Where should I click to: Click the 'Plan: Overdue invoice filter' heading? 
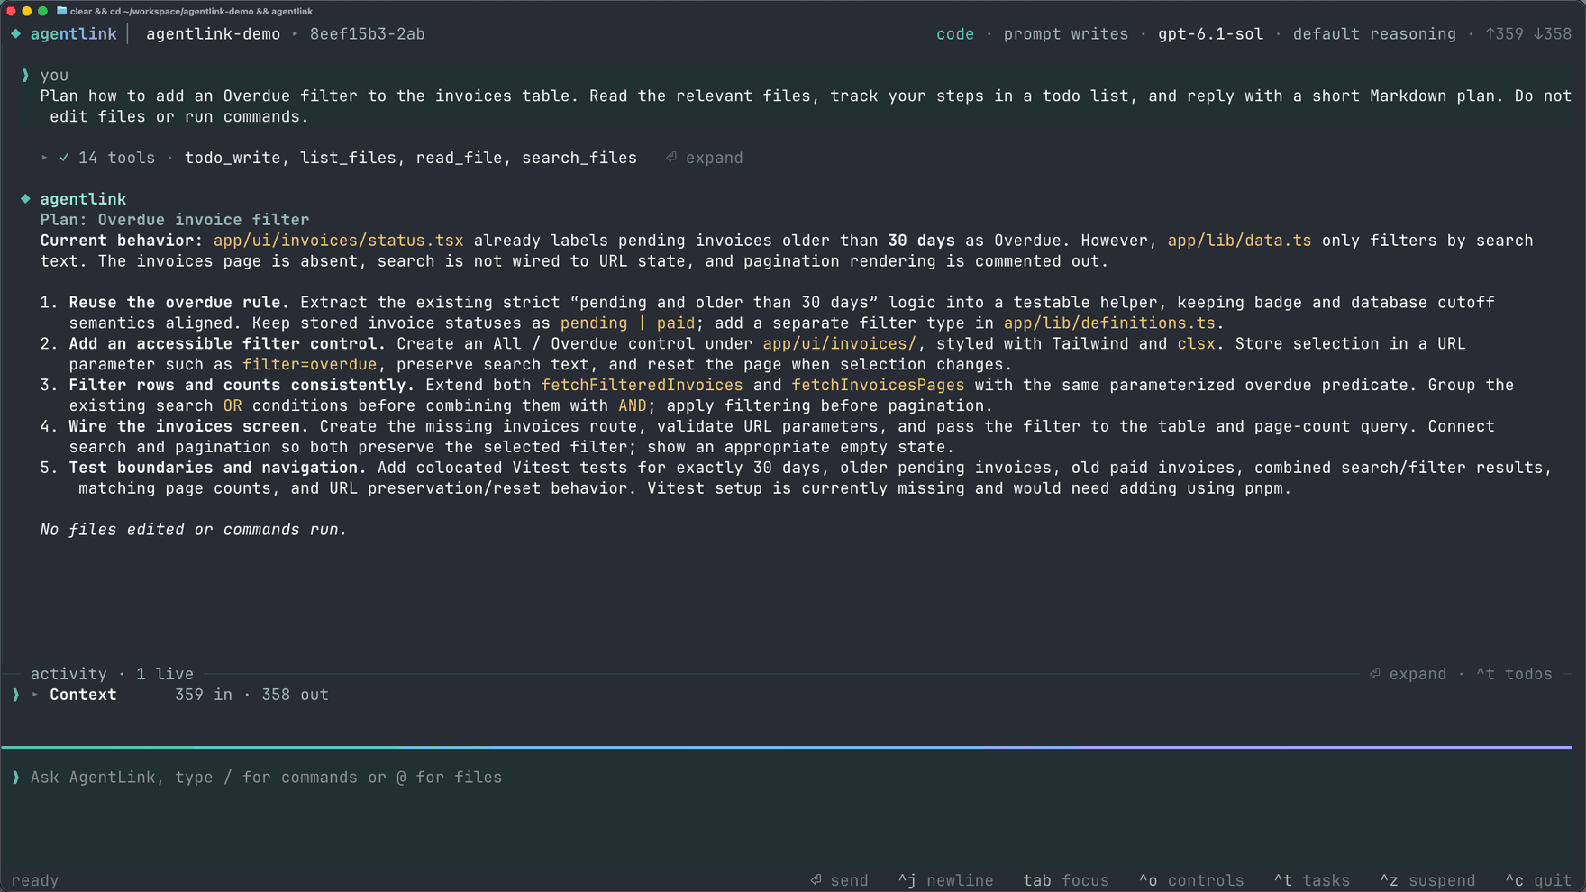175,220
